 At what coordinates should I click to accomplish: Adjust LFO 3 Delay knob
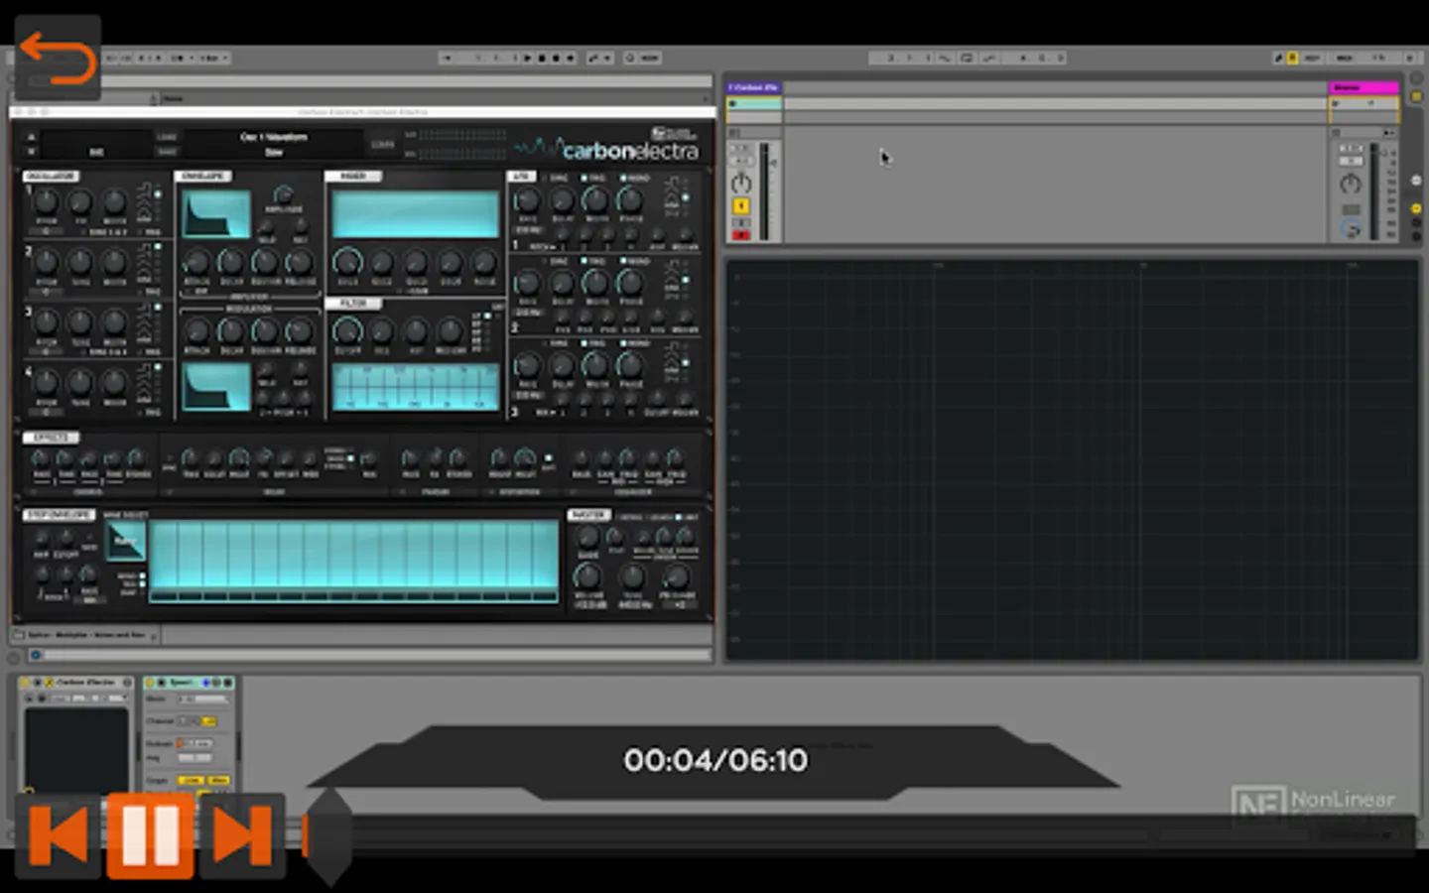pos(563,366)
